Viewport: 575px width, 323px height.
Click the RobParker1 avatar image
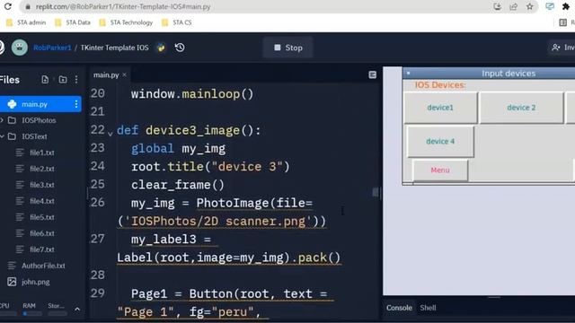tap(20, 48)
